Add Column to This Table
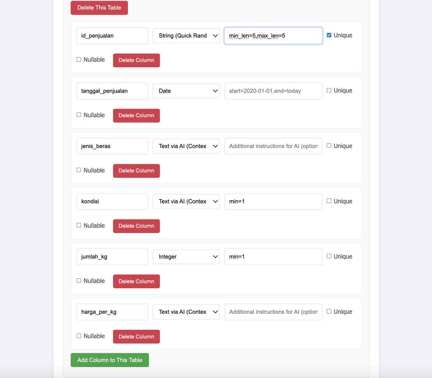 110,360
